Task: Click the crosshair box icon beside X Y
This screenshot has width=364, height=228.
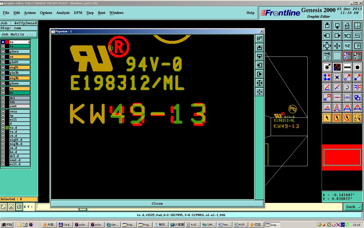Action: (x=19, y=207)
